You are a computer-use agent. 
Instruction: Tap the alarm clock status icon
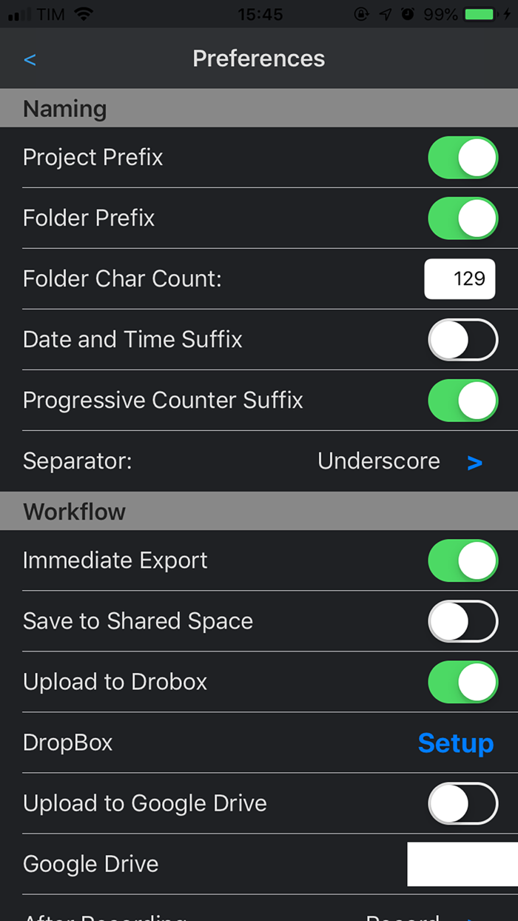pos(407,14)
